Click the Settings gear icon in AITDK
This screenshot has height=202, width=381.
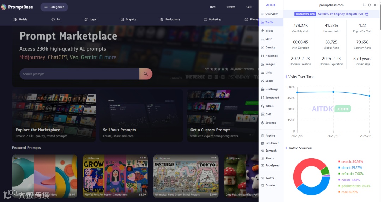coord(262,123)
